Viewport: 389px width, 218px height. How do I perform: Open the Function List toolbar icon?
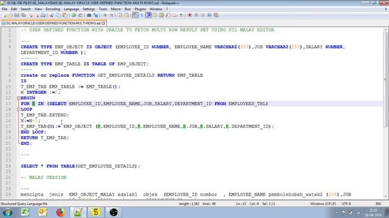coord(168,15)
